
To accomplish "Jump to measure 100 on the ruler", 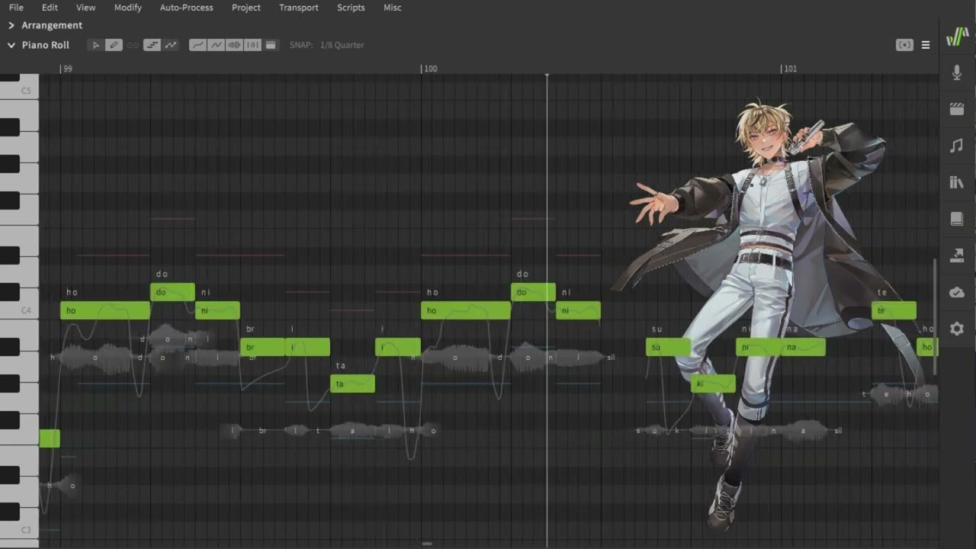I will [429, 69].
